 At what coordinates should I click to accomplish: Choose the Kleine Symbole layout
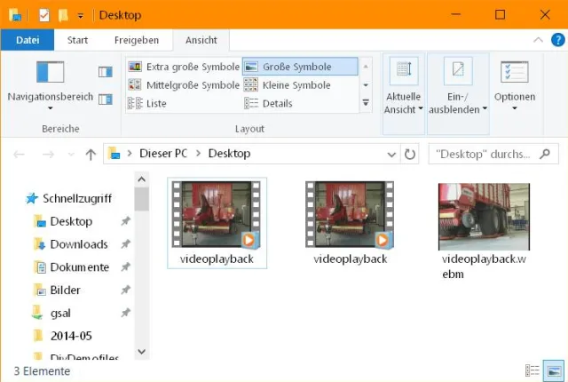pos(296,85)
